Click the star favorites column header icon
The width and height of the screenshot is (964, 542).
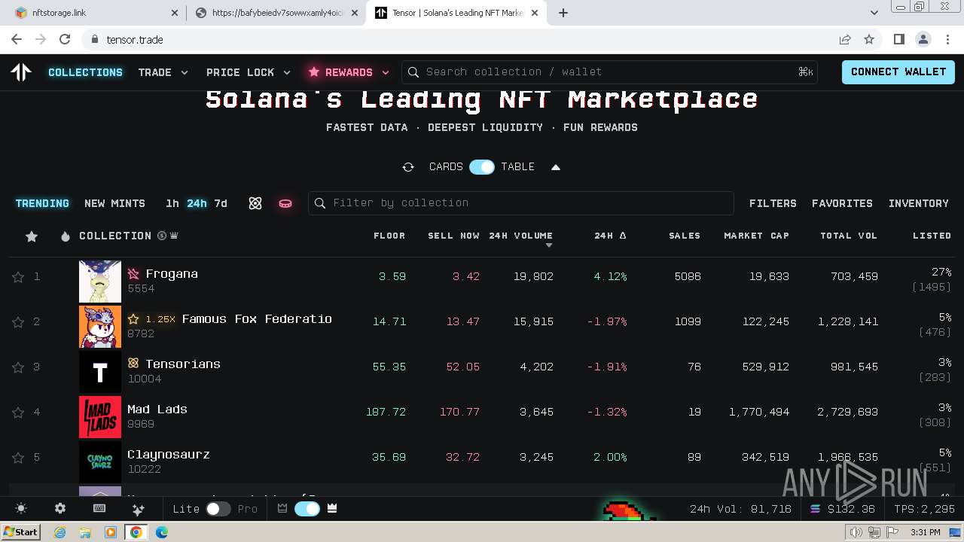(32, 236)
